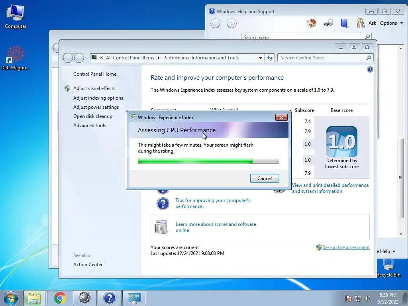
Task: Open the Windows Start button
Action: tap(11, 298)
